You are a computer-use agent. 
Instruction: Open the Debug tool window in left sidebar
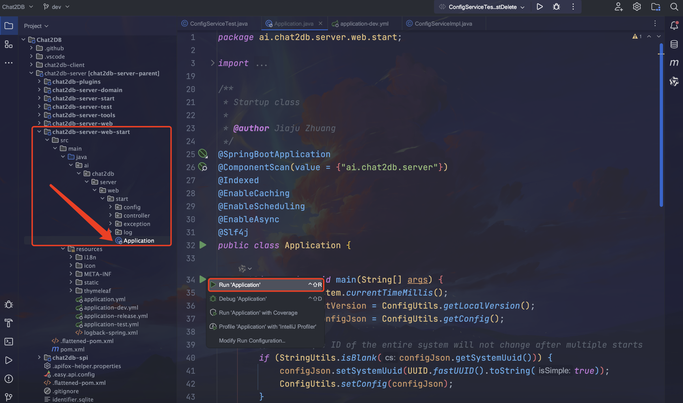click(9, 304)
